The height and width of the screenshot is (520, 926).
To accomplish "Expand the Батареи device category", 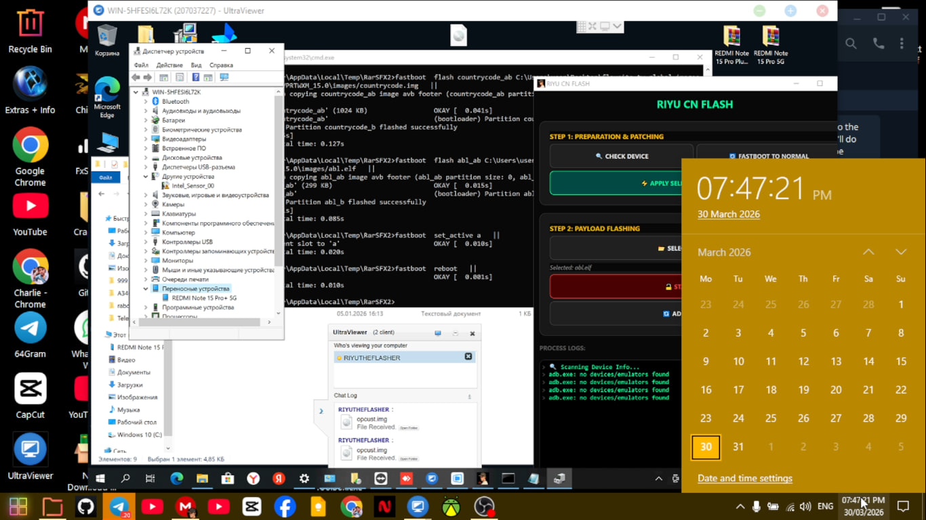I will pos(146,121).
